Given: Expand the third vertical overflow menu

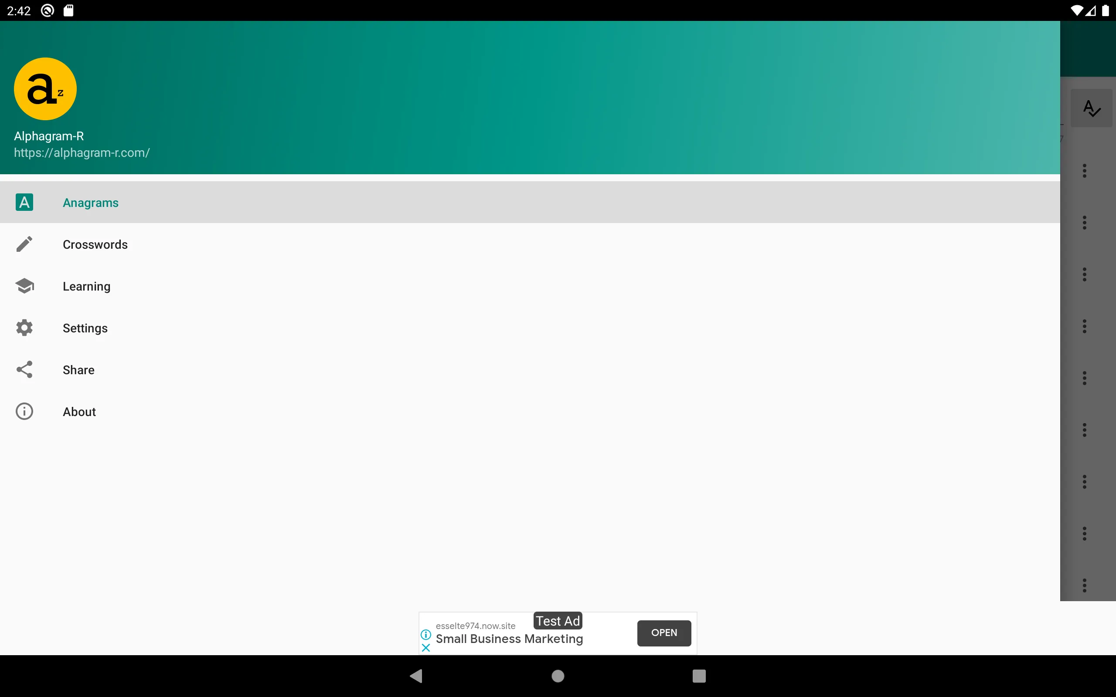Looking at the screenshot, I should (x=1085, y=274).
